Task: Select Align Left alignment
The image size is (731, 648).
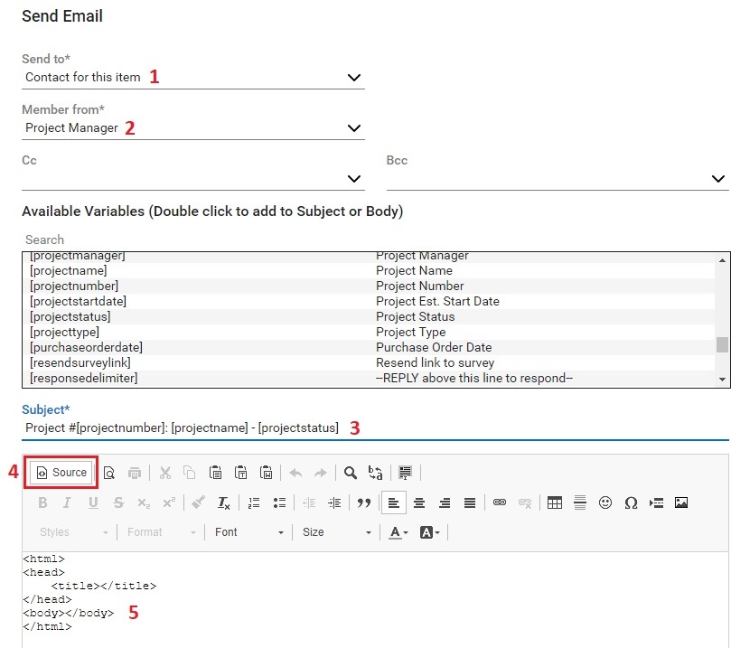Action: pyautogui.click(x=393, y=502)
